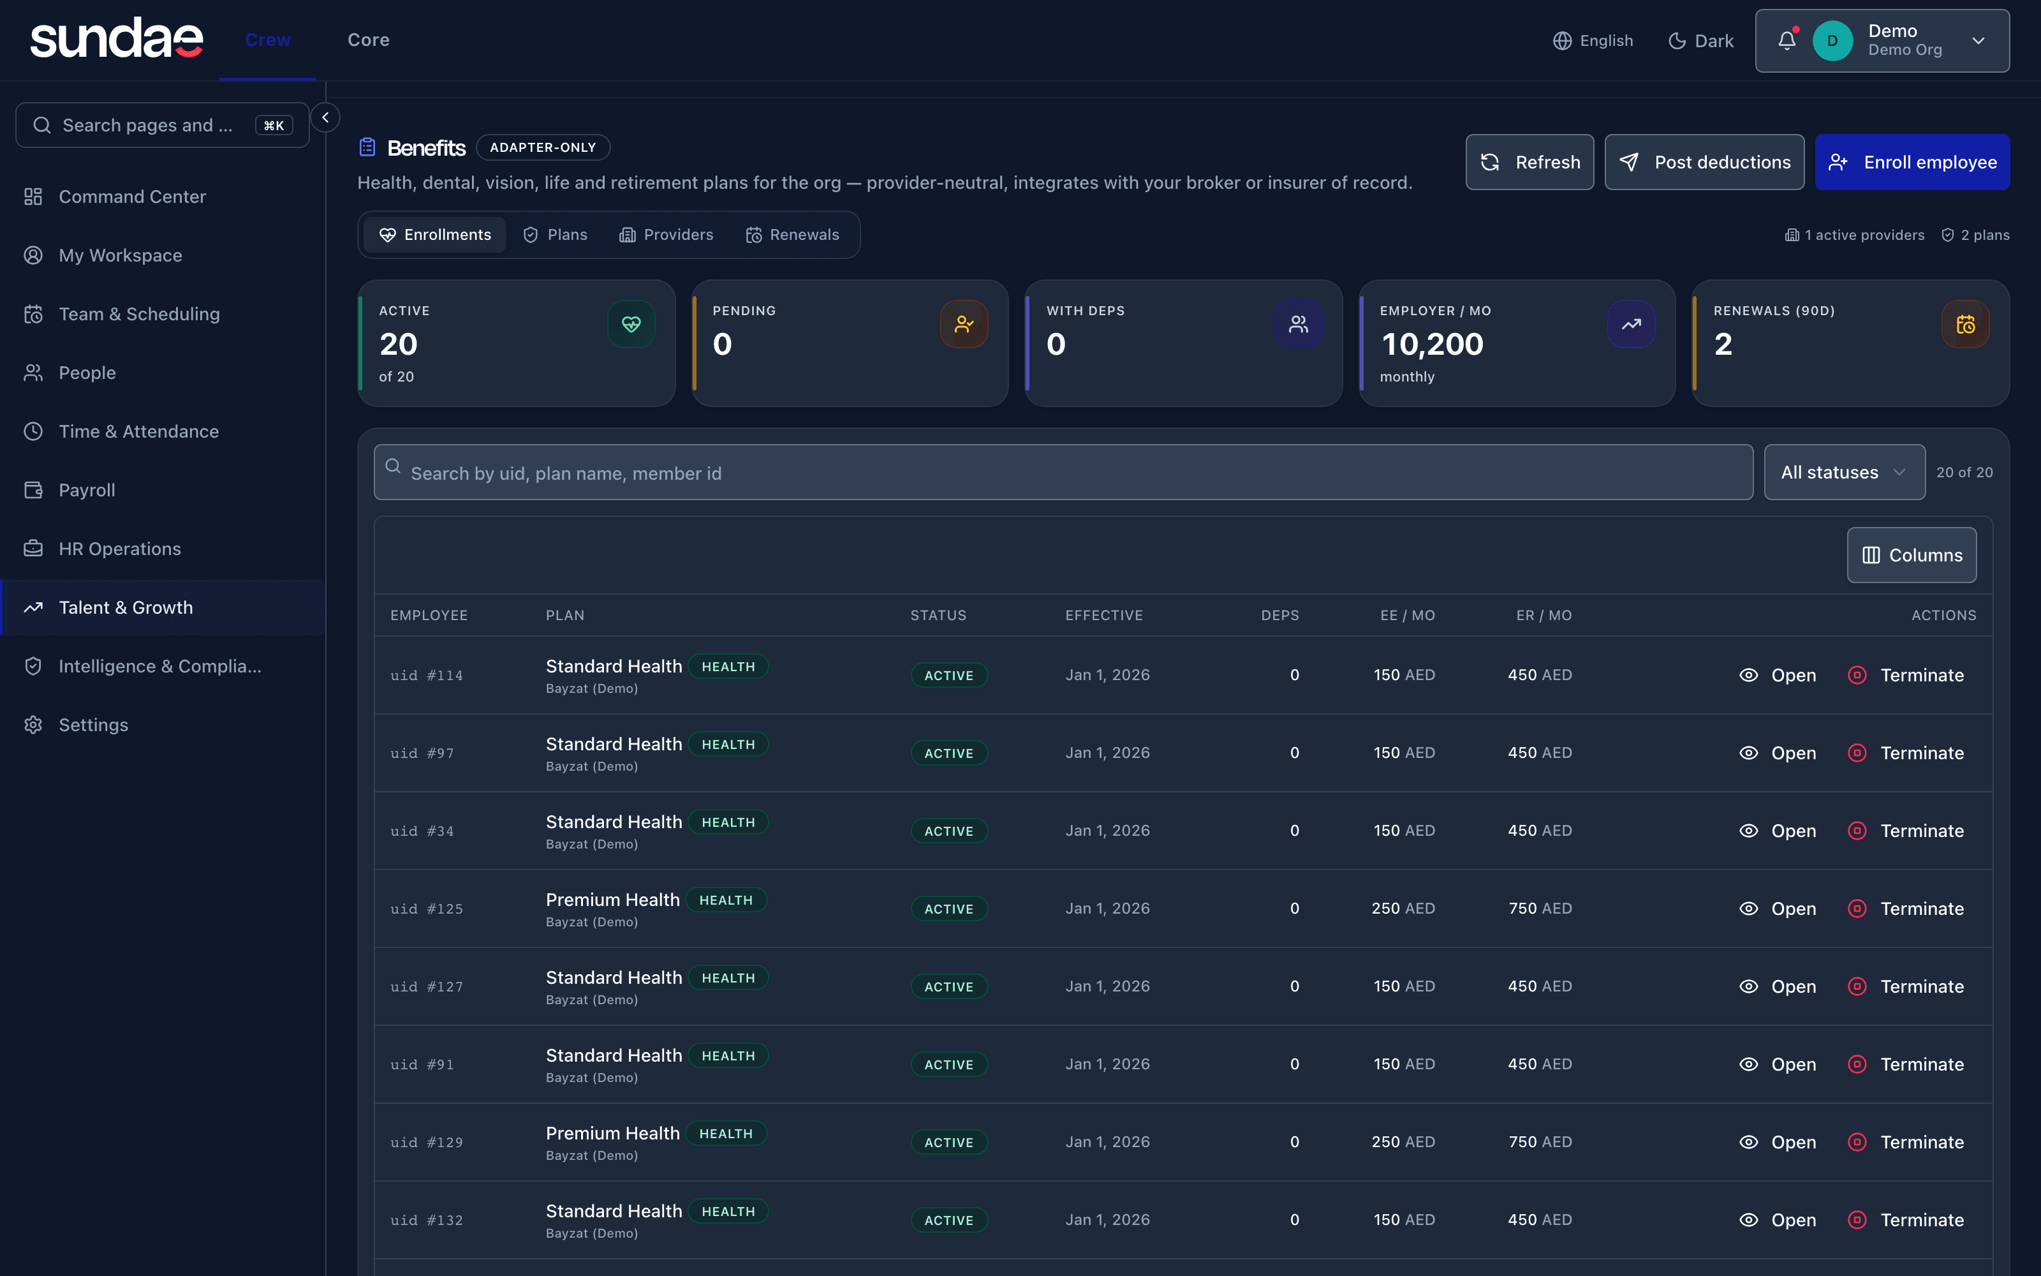This screenshot has width=2041, height=1276.
Task: Click the Employer / Mo trend icon
Action: click(1631, 324)
